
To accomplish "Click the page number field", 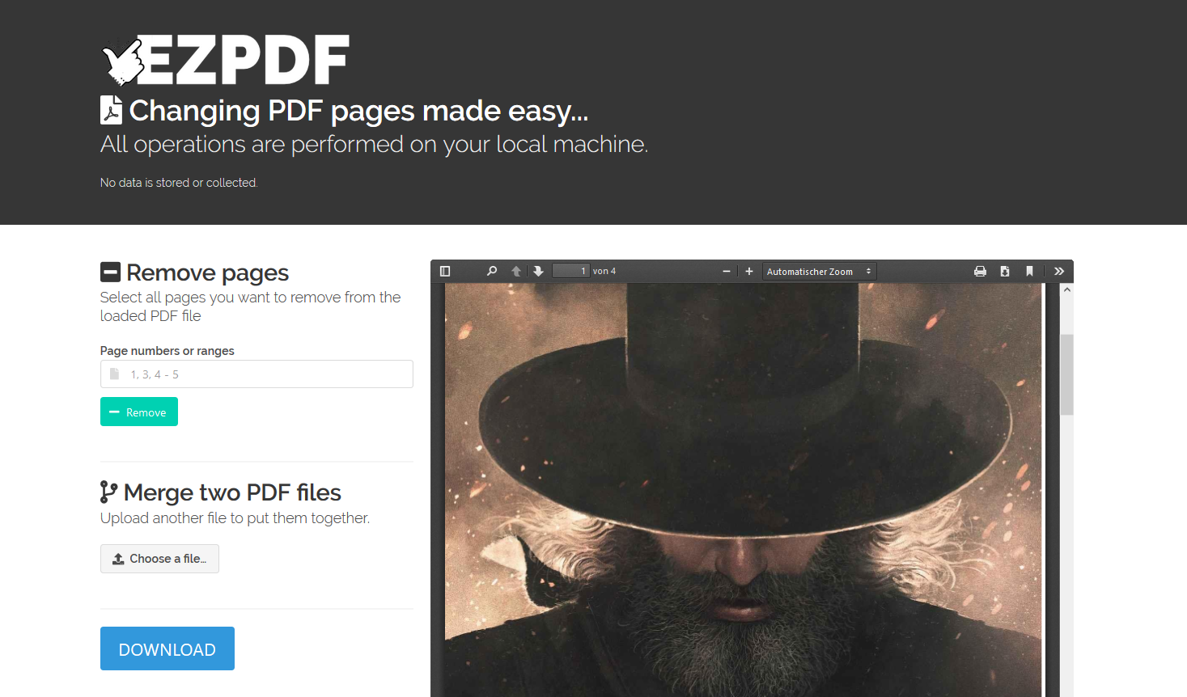I will [x=570, y=271].
